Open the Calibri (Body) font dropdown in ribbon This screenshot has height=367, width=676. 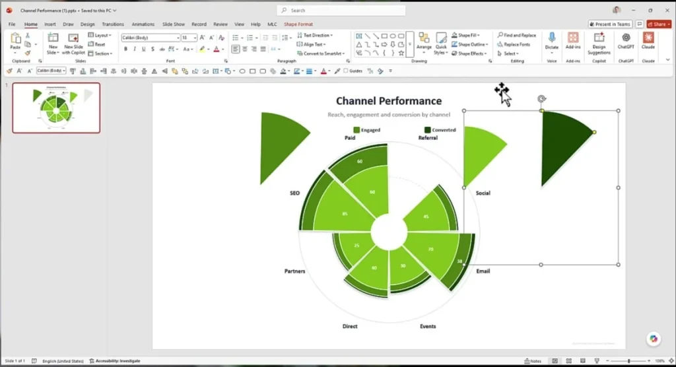[178, 38]
